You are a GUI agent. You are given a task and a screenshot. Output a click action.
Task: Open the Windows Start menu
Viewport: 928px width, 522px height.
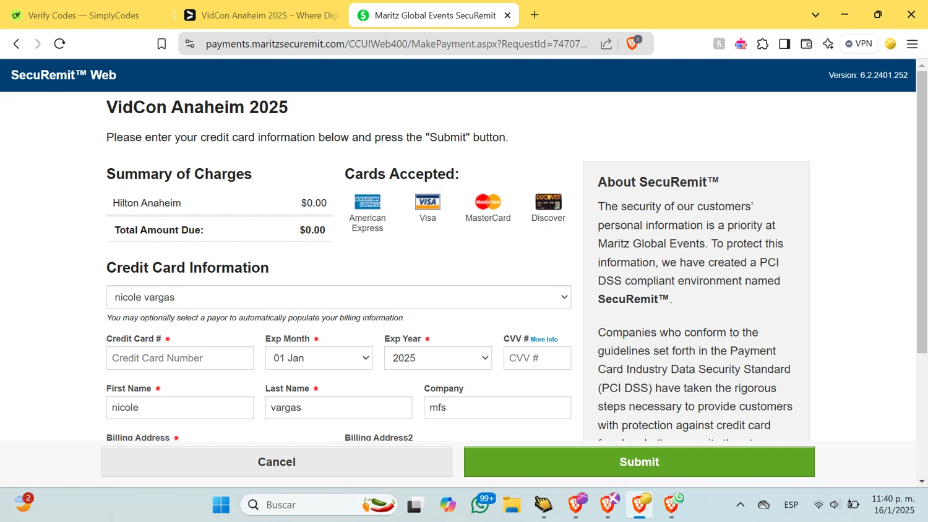(x=221, y=505)
